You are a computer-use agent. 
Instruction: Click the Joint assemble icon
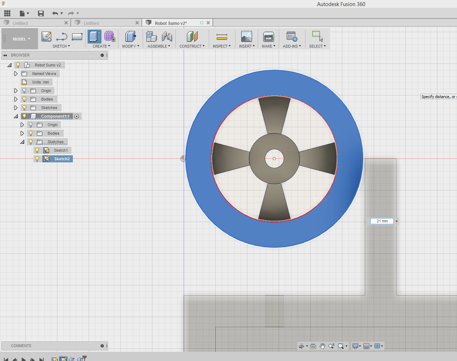tap(167, 37)
